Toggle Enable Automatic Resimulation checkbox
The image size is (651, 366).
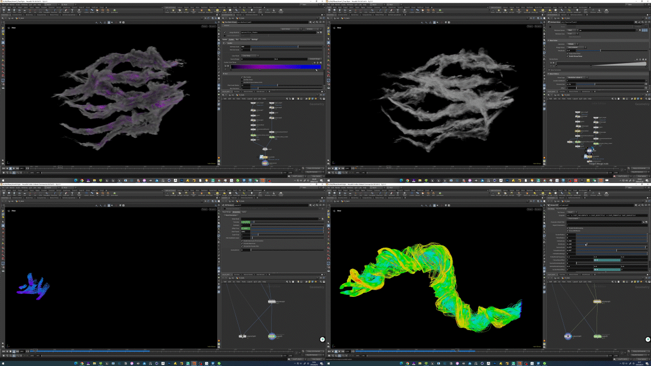coord(242,240)
